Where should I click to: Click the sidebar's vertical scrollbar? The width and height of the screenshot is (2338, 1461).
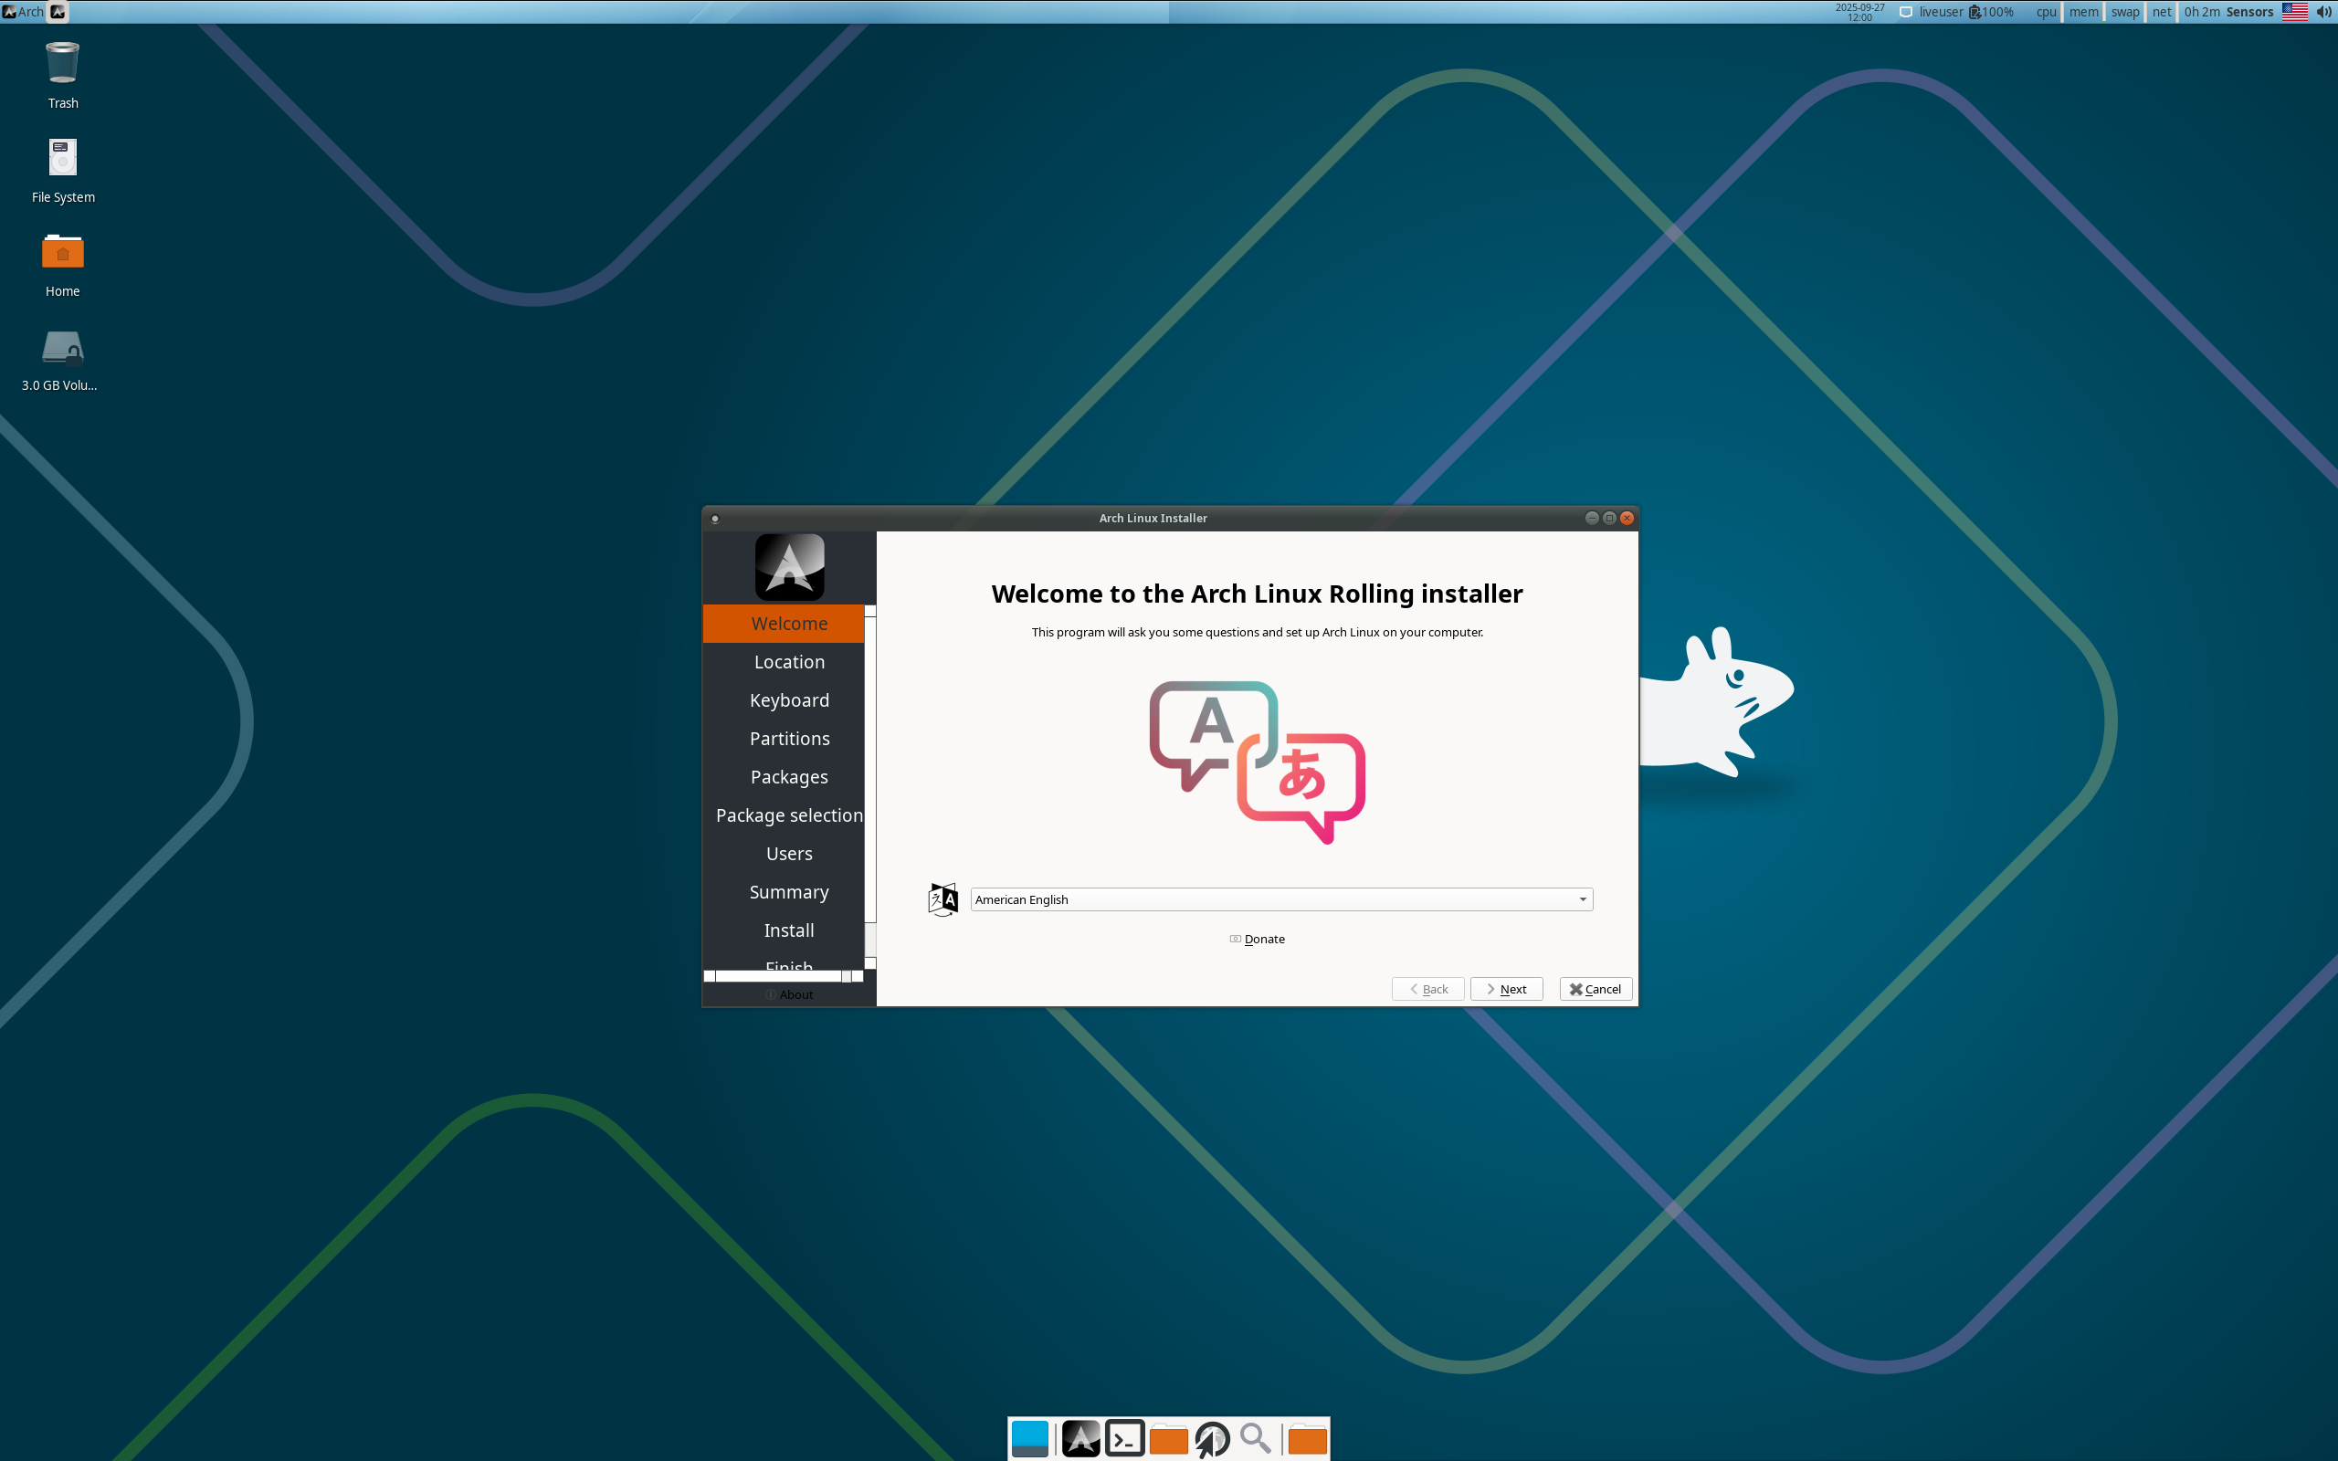click(x=870, y=786)
